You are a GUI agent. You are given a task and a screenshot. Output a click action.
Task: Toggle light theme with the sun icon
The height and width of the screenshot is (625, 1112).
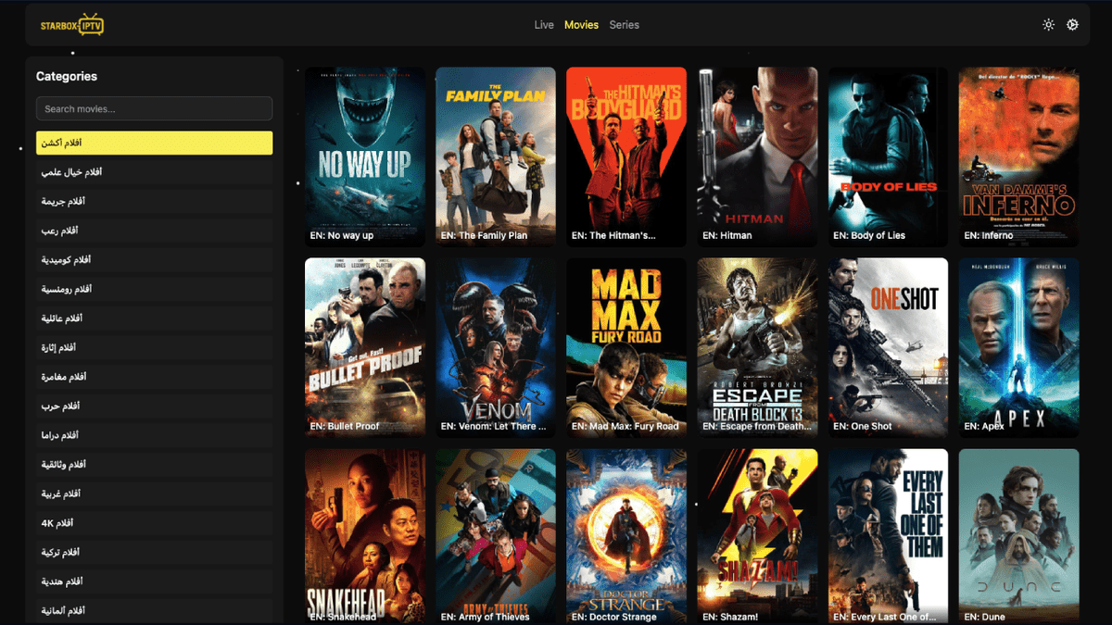(1048, 25)
